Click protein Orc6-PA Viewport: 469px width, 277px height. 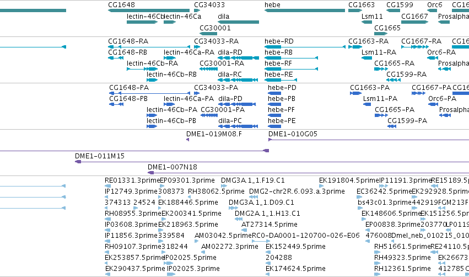point(433,104)
